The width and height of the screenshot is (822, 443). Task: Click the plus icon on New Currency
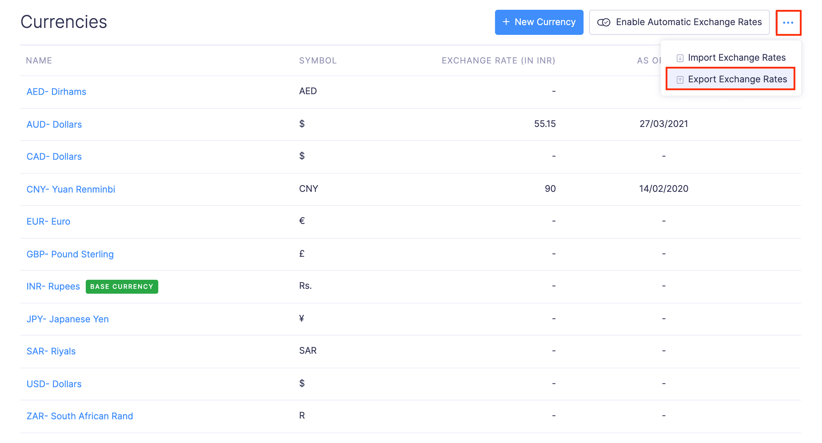pyautogui.click(x=506, y=22)
